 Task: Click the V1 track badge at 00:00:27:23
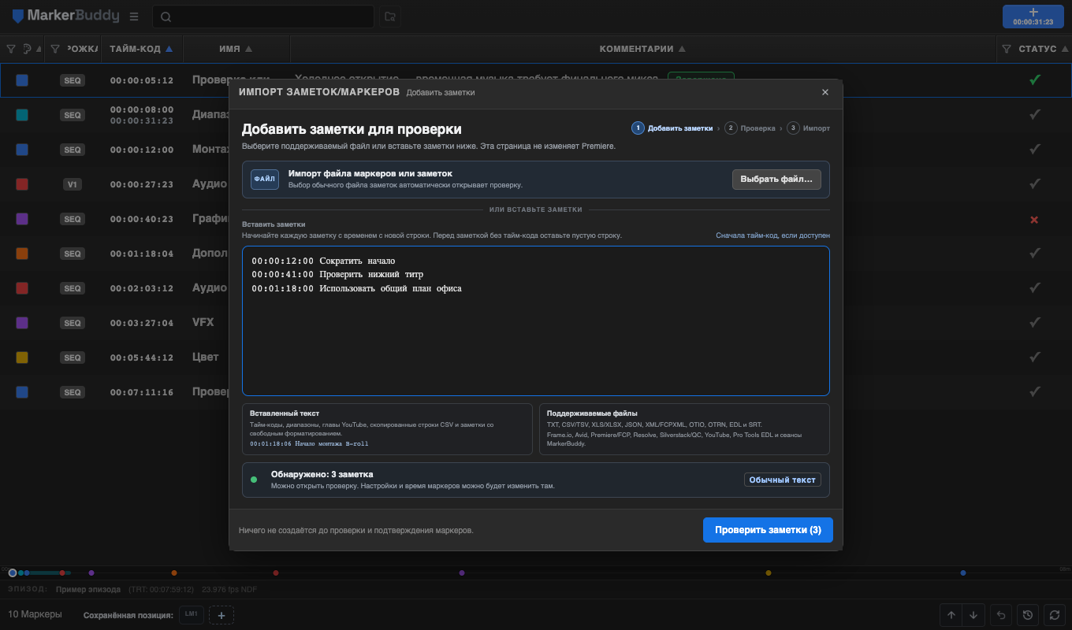(73, 184)
